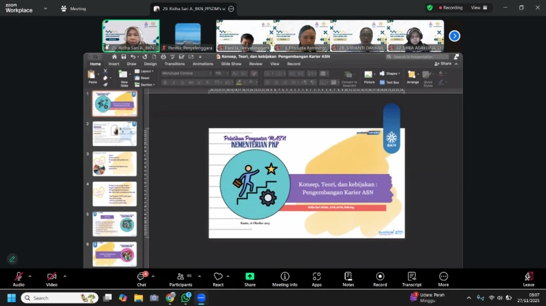Open Zoom Apps
Viewport: 546px width, 306px height.
pyautogui.click(x=317, y=279)
